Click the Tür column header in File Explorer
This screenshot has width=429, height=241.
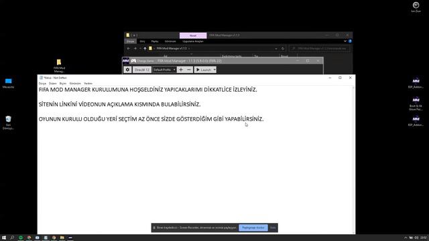coord(256,56)
